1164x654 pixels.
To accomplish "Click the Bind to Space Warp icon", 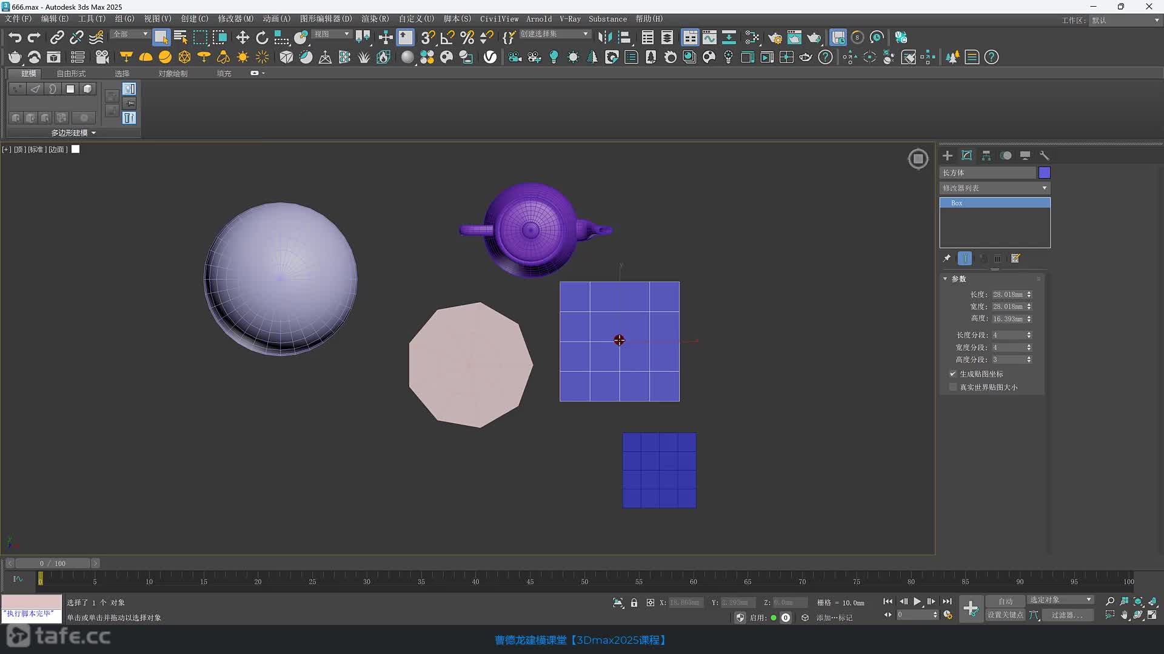I will (x=96, y=38).
